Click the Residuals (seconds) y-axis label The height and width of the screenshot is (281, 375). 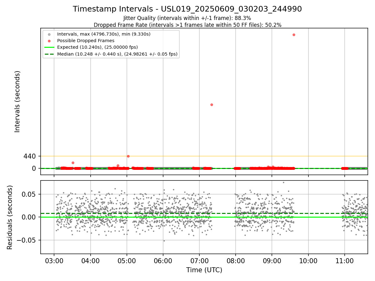[10, 217]
